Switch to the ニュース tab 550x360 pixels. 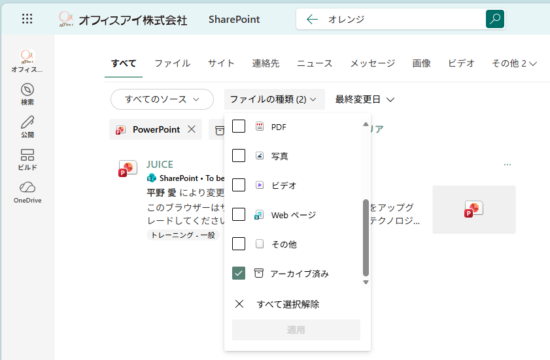(315, 63)
